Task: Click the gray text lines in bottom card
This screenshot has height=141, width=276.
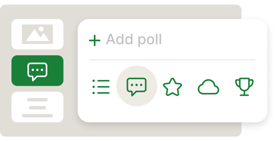Action: click(x=37, y=108)
